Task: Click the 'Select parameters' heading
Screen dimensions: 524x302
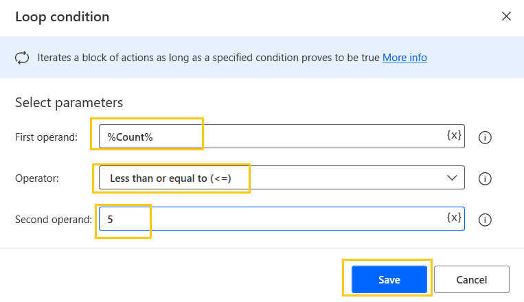Action: pyautogui.click(x=69, y=103)
